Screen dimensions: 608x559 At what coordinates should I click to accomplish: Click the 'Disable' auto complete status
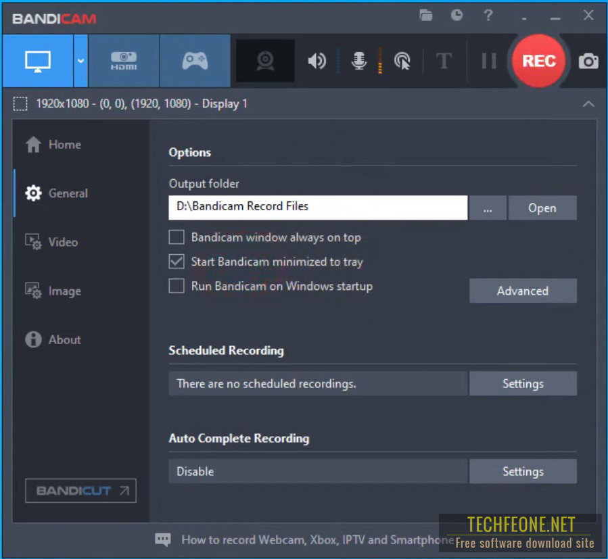click(195, 471)
